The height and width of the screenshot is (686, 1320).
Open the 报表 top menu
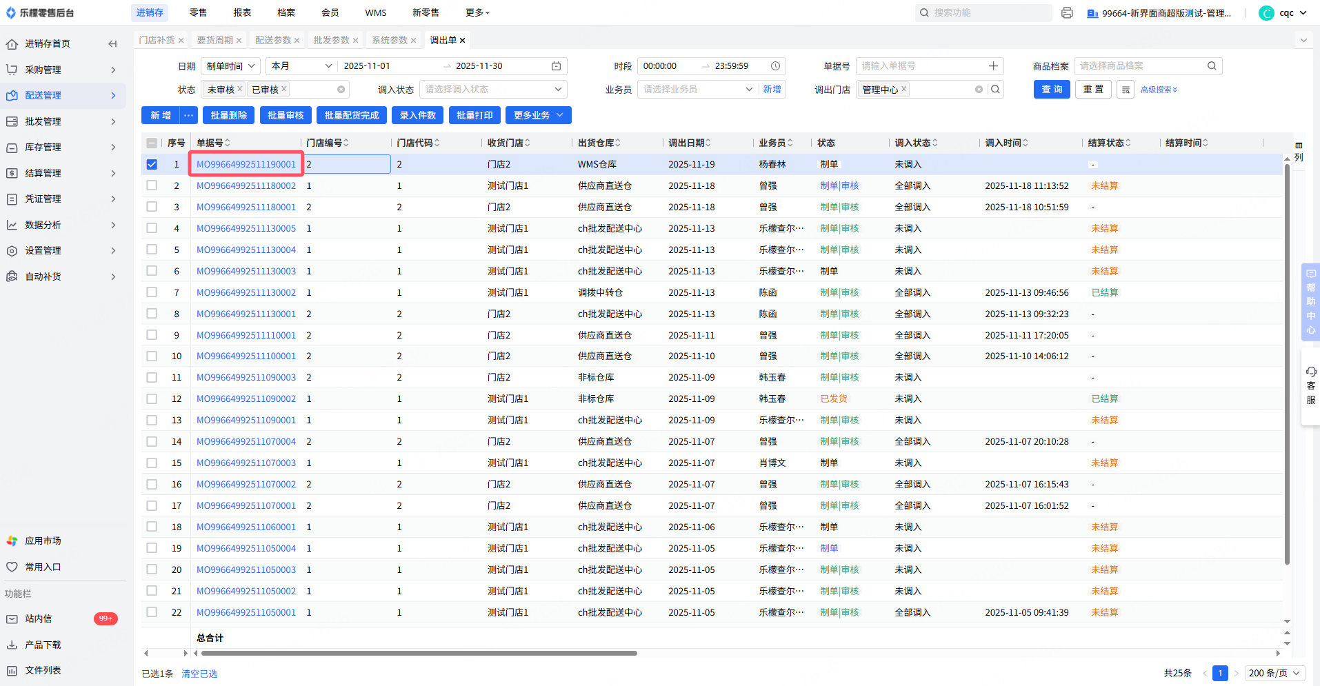(x=242, y=12)
